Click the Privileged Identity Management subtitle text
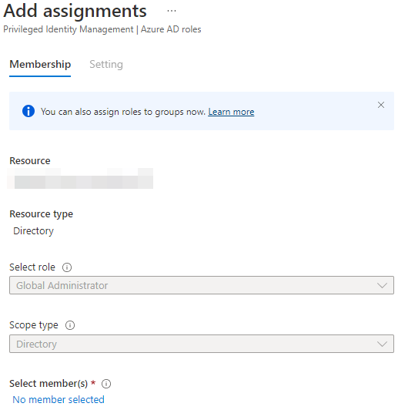This screenshot has height=410, width=398. coord(69,29)
